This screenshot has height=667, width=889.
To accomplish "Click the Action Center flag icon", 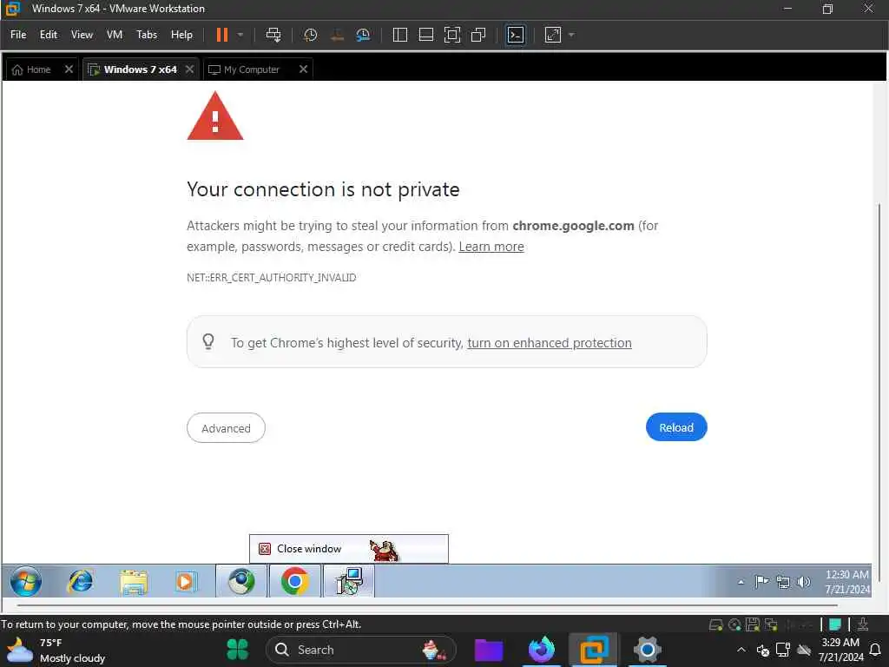I will [761, 582].
